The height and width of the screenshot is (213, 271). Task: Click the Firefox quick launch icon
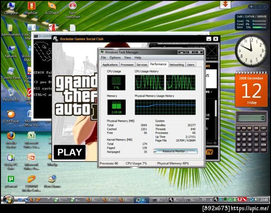(32, 200)
